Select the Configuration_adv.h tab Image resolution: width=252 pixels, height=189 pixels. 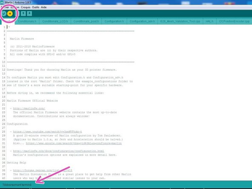click(x=142, y=21)
